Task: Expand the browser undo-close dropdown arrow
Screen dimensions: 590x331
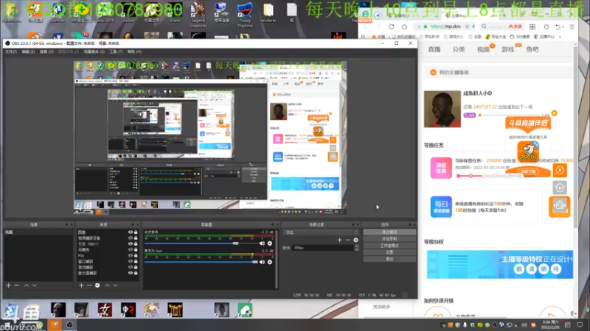Action: click(x=563, y=27)
